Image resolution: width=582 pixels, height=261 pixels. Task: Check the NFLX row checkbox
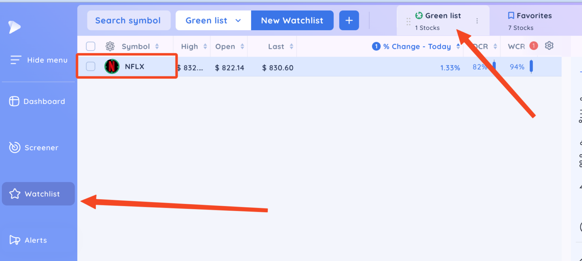click(x=90, y=67)
